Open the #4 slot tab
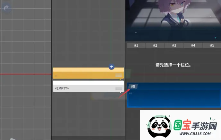The height and width of the screenshot is (140, 221). 193,45
